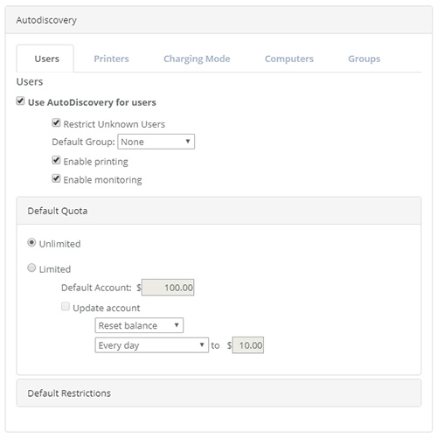The image size is (437, 438).
Task: Uncheck Use AutoDiscovery for users
Action: [x=20, y=101]
